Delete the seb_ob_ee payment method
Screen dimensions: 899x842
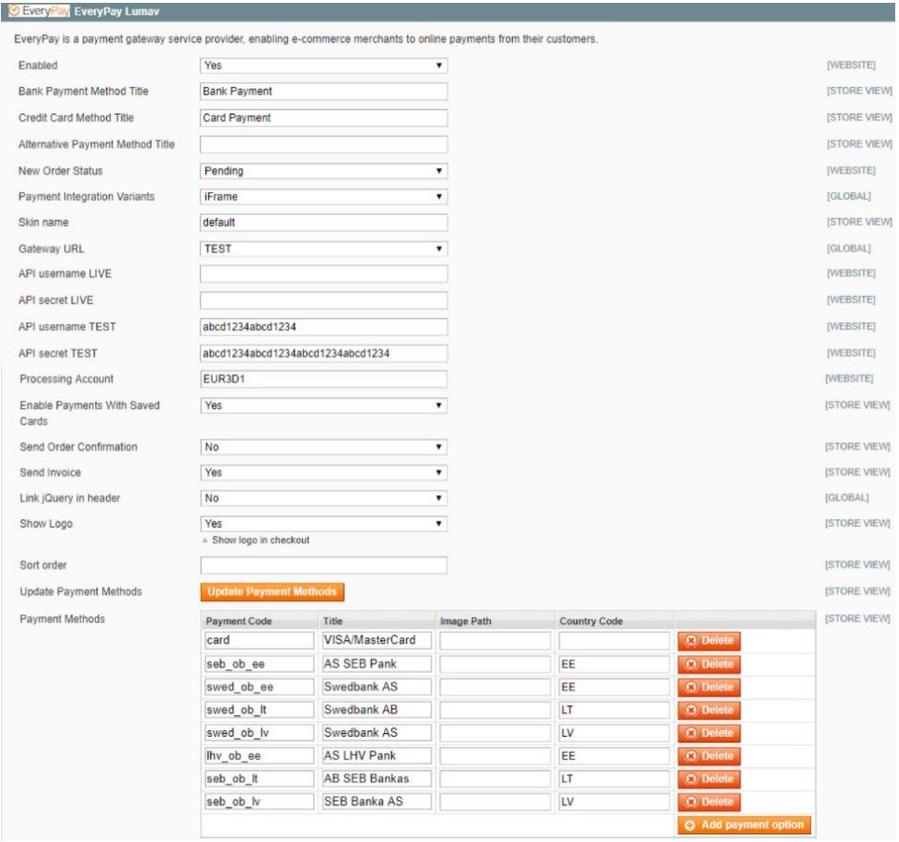pyautogui.click(x=709, y=664)
